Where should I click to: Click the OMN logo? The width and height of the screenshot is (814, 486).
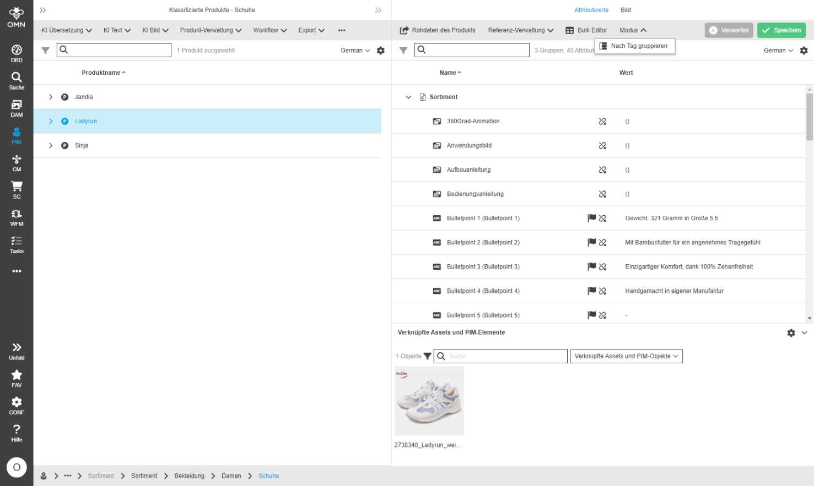[x=17, y=17]
